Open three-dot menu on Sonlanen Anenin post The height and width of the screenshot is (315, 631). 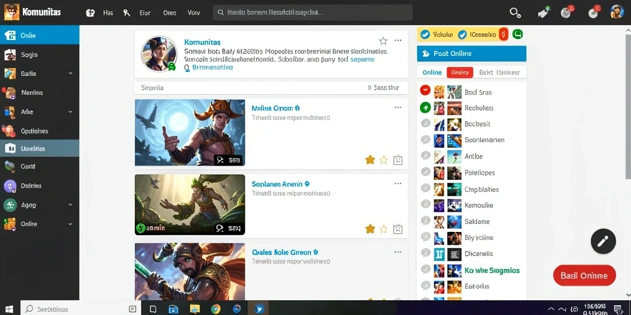pos(398,183)
